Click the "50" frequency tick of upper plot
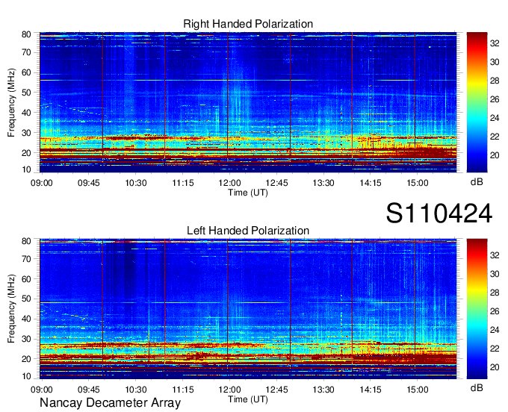508x412 pixels. 26,93
